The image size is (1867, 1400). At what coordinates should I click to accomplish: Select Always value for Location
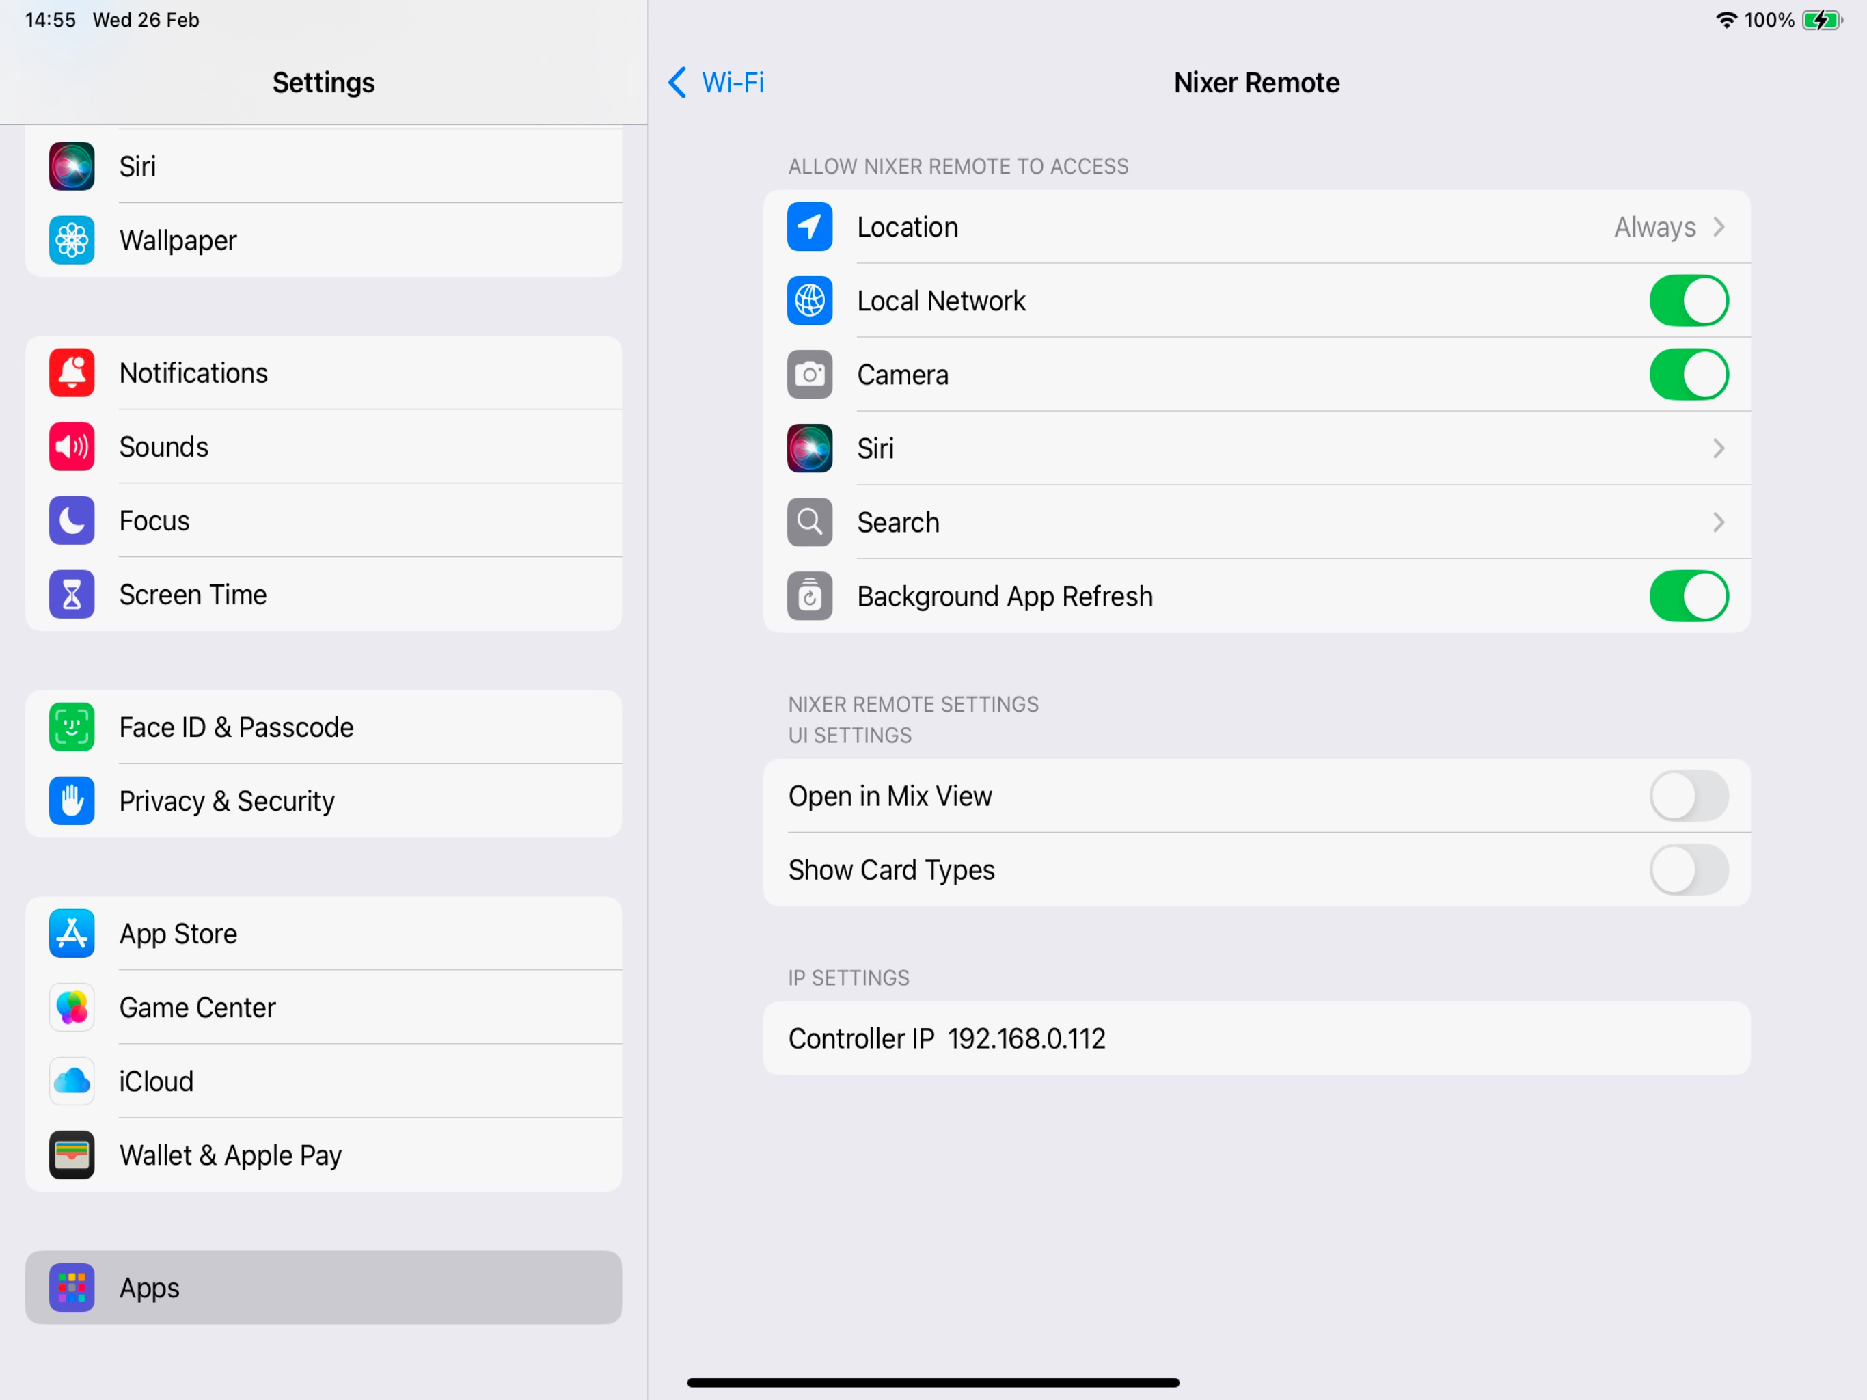1654,227
